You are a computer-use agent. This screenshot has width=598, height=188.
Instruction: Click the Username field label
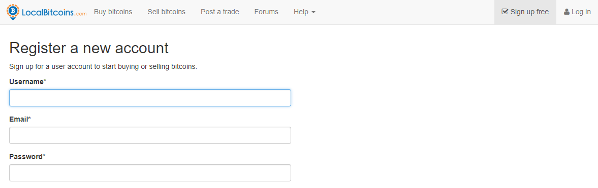pos(27,82)
